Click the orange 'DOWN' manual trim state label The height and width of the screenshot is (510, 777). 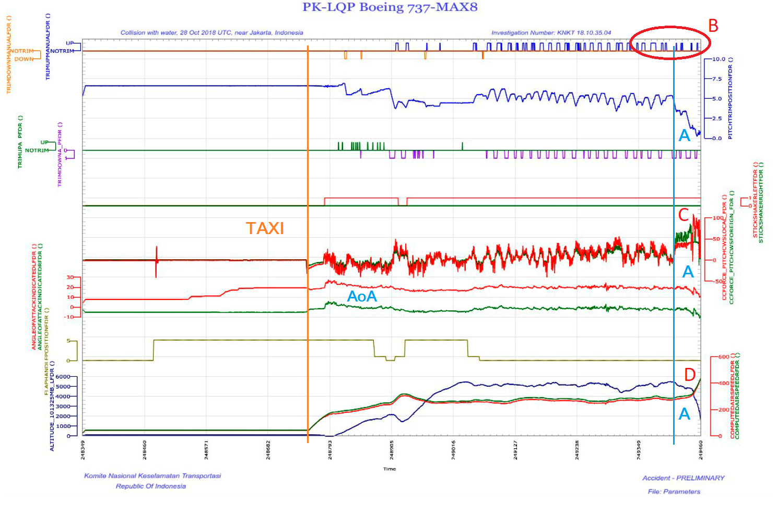[x=23, y=59]
